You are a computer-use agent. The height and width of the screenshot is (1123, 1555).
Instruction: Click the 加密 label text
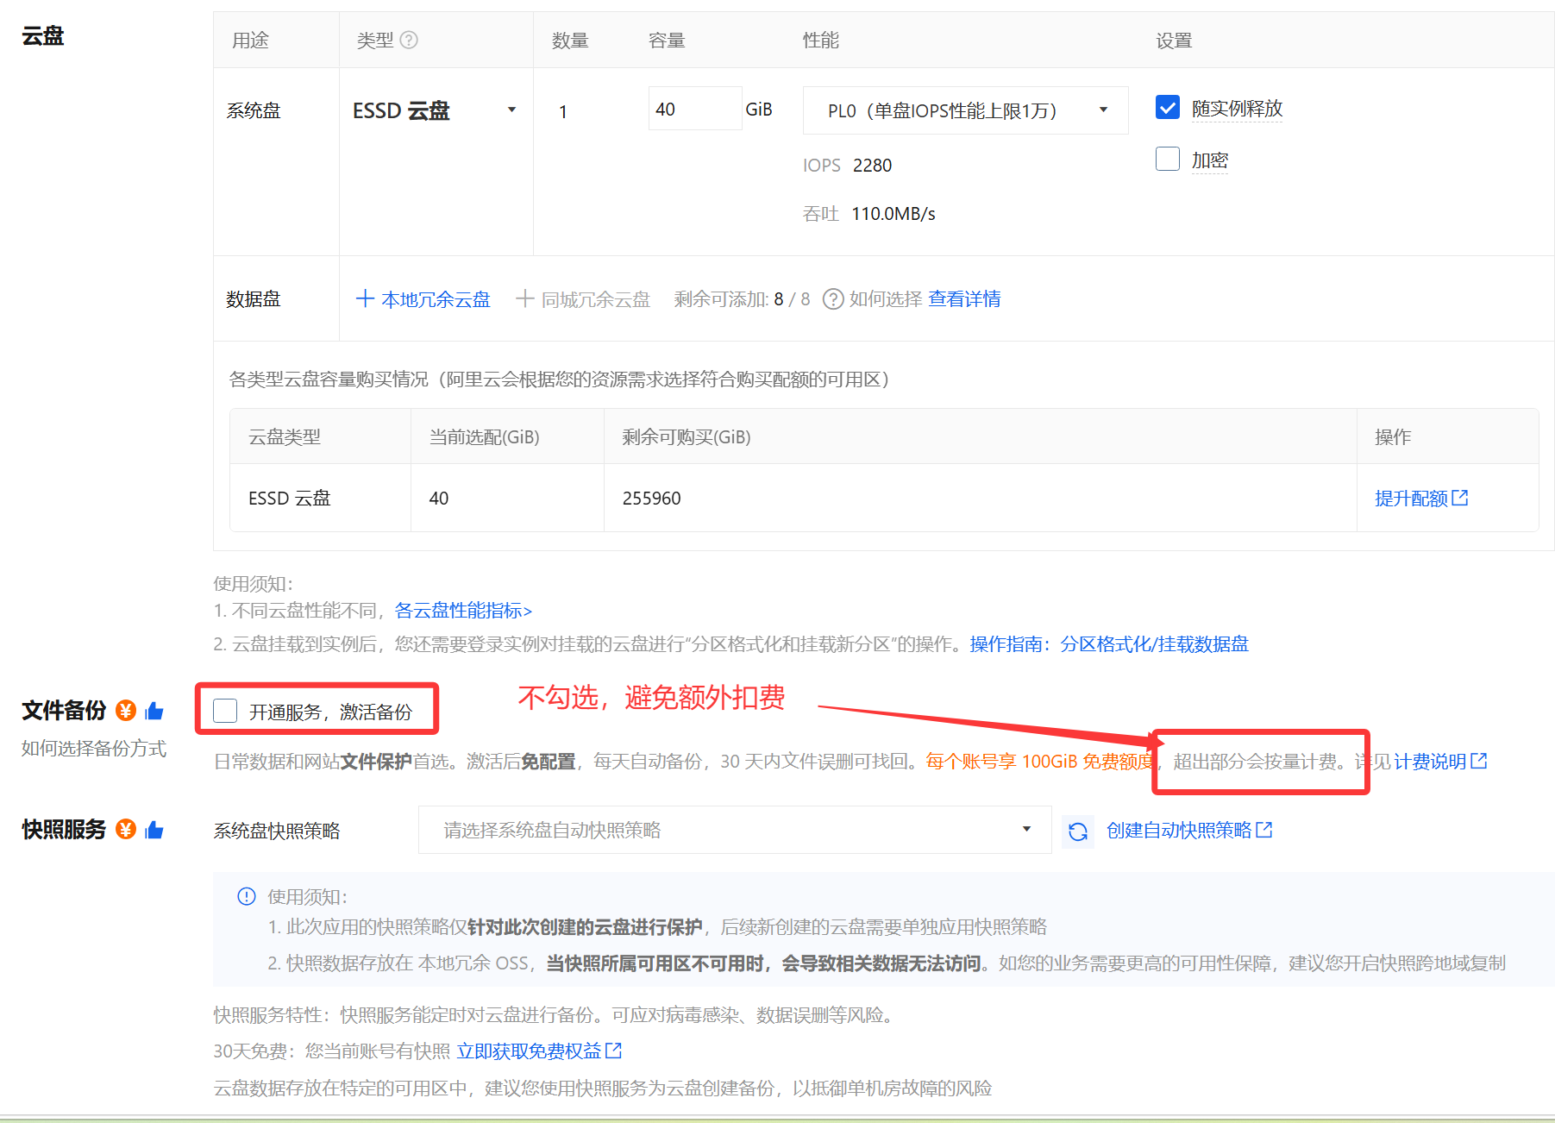pyautogui.click(x=1210, y=160)
